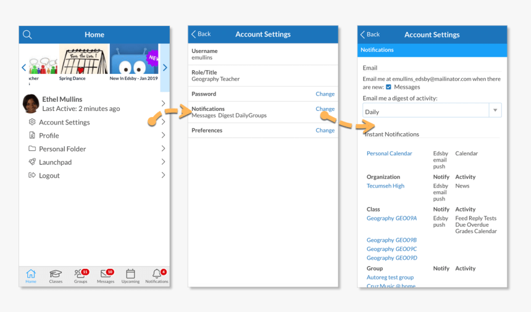Click Last Active: 2 minutes ago text
Viewport: 531px width, 312px height.
81,109
